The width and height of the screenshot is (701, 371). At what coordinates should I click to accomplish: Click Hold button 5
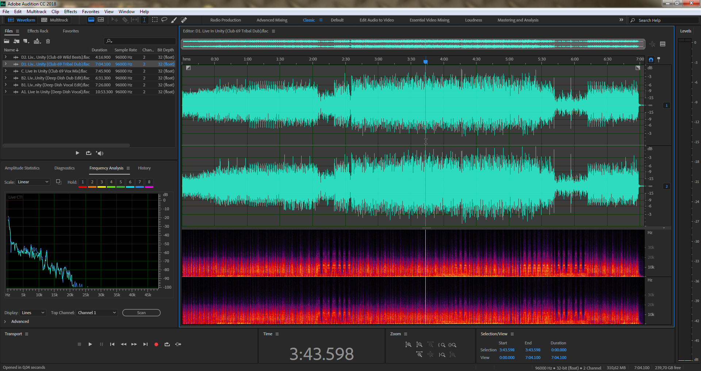click(120, 182)
